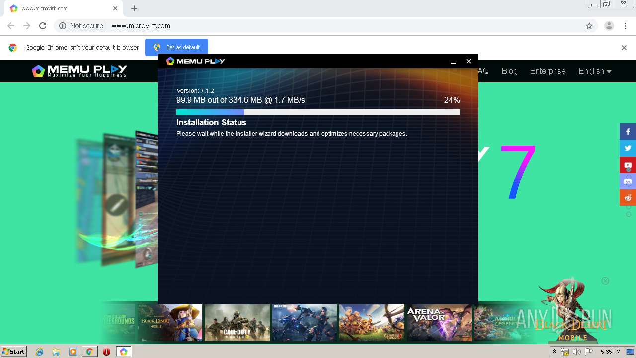Image resolution: width=636 pixels, height=358 pixels.
Task: Open the Twitter share icon
Action: click(628, 148)
